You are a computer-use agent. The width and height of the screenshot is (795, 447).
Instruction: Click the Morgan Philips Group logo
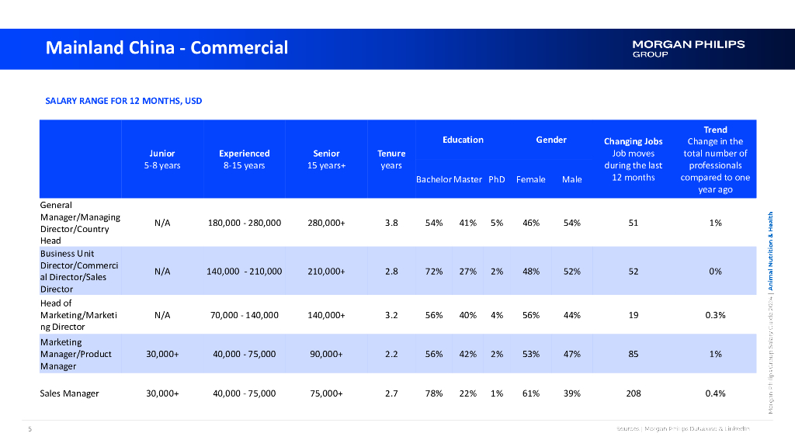point(688,48)
